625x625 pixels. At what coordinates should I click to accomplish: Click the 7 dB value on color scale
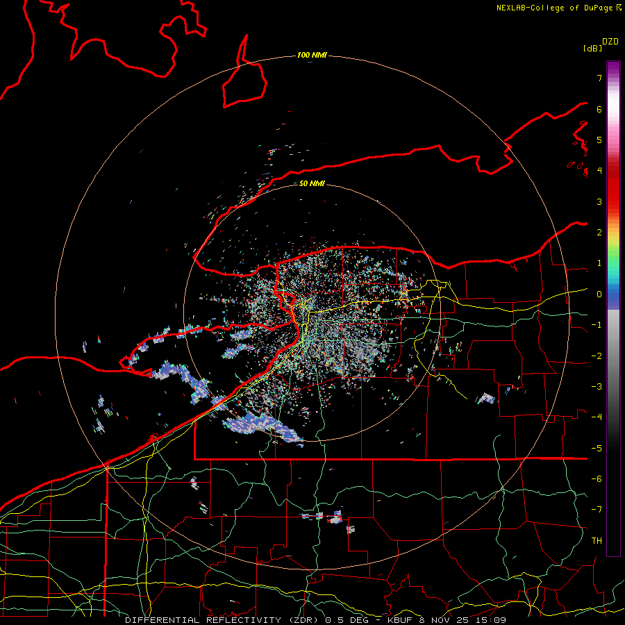coord(599,78)
